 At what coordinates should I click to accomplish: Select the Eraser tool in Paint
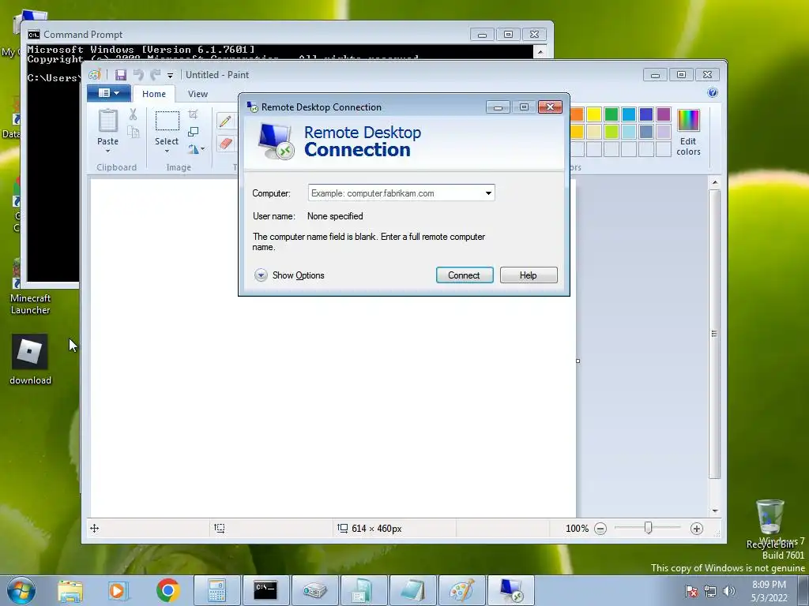(x=225, y=144)
